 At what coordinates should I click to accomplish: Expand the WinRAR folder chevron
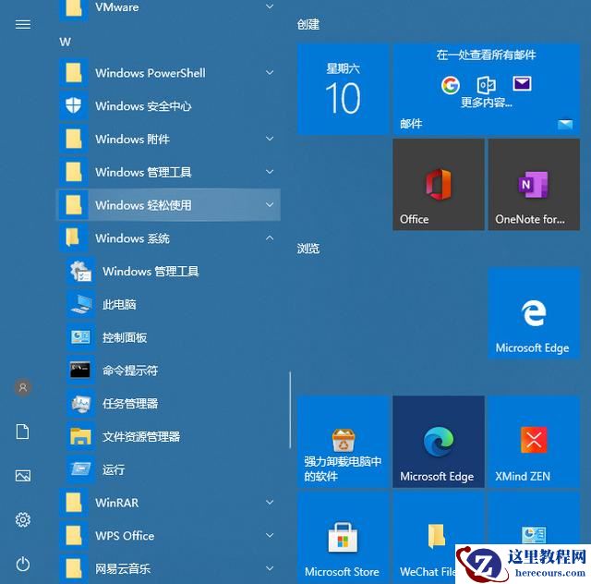tap(270, 502)
